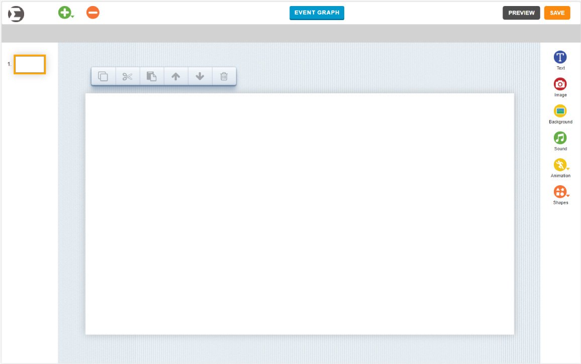Paste using the clipboard icon
This screenshot has width=581, height=364.
[x=152, y=76]
